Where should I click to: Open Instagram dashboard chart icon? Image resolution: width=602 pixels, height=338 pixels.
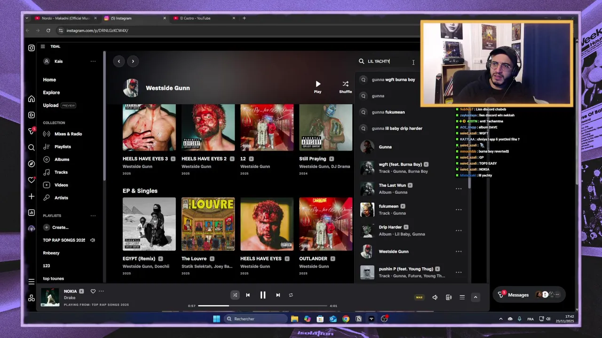pyautogui.click(x=32, y=213)
